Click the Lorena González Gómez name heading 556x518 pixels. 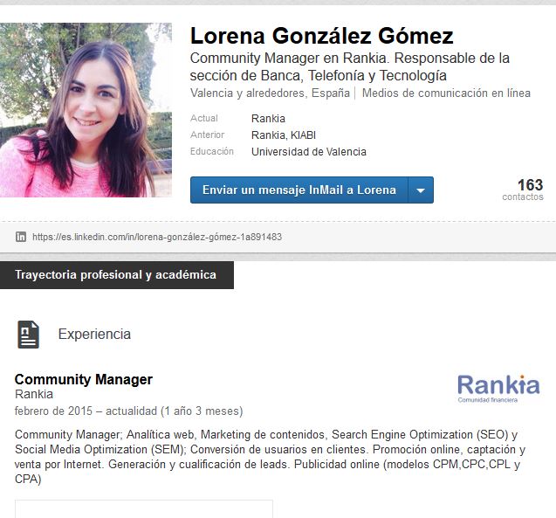coord(321,36)
